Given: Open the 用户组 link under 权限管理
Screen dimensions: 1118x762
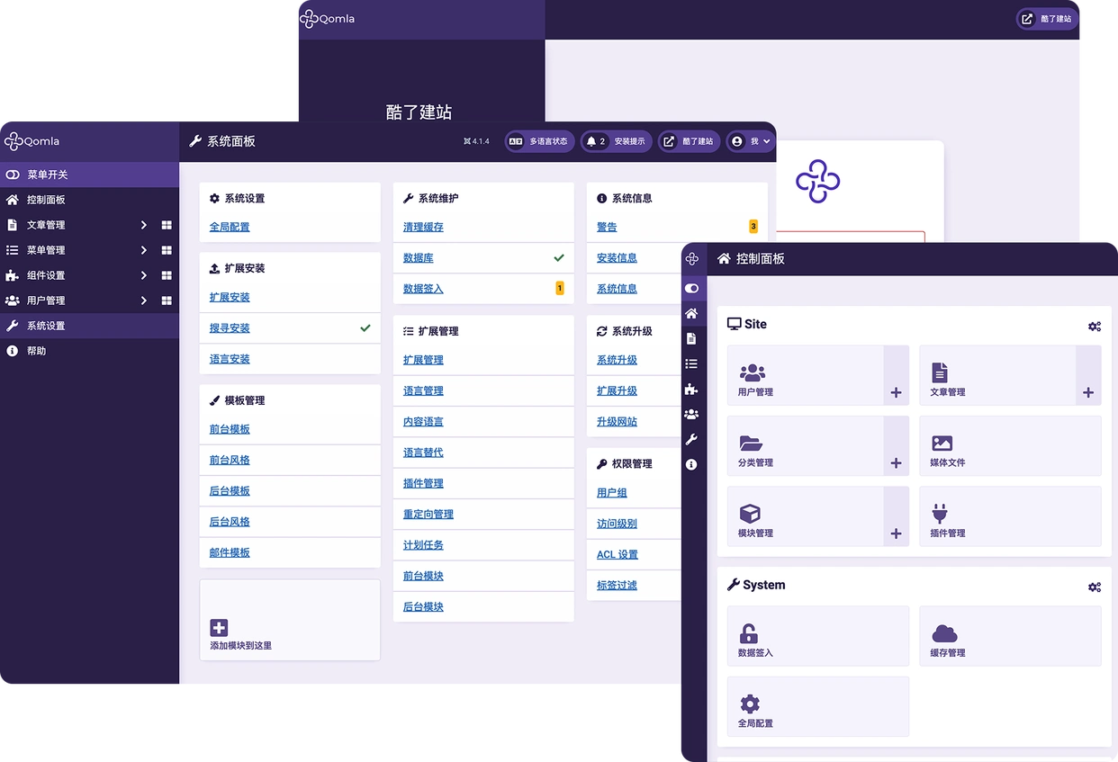Looking at the screenshot, I should (x=612, y=493).
